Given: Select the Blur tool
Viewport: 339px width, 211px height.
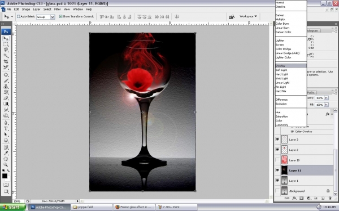Looking at the screenshot, I should point(6,110).
